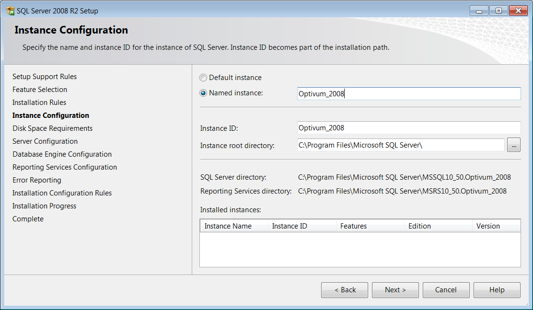Viewport: 533px width, 310px height.
Task: Click the Database Engine Configuration step
Action: click(62, 154)
